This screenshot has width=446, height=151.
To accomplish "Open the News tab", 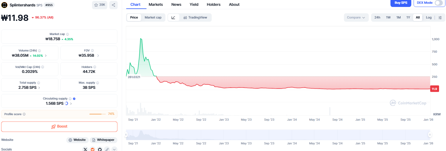I will (176, 4).
